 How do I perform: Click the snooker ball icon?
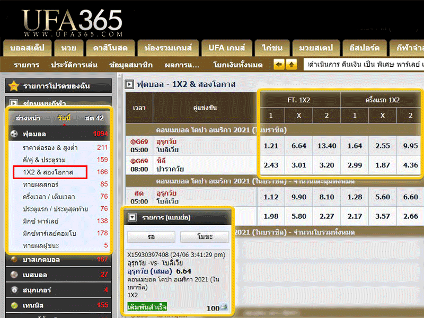[14, 290]
